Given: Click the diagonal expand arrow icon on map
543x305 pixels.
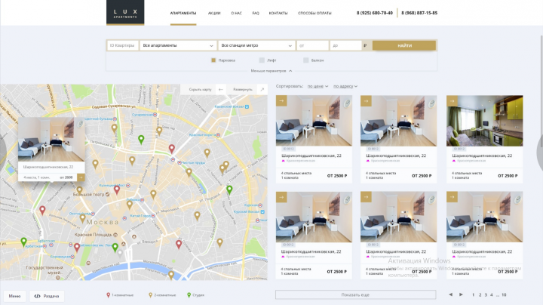Looking at the screenshot, I should click(262, 89).
